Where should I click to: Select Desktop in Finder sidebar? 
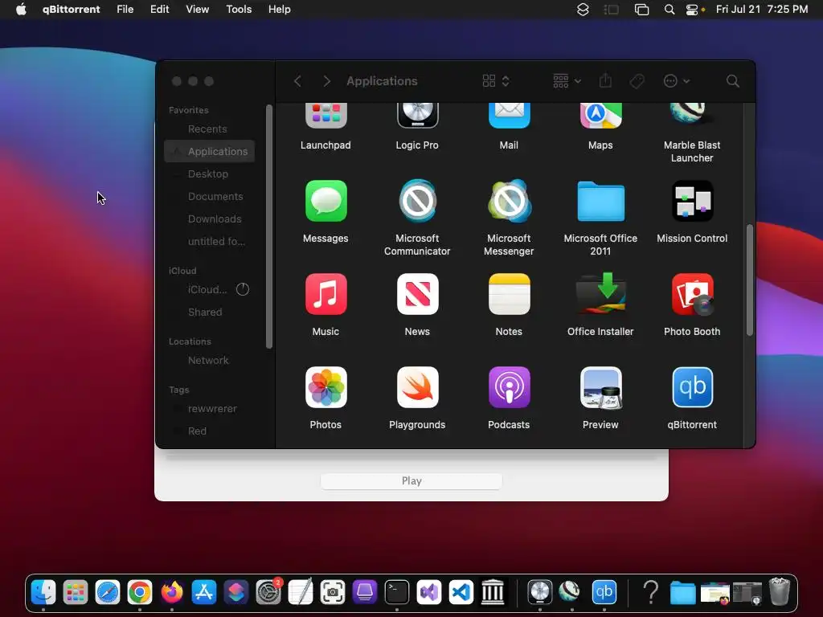pos(210,174)
